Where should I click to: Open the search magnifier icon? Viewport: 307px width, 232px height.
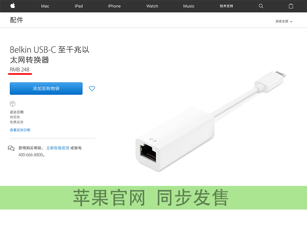point(261,6)
